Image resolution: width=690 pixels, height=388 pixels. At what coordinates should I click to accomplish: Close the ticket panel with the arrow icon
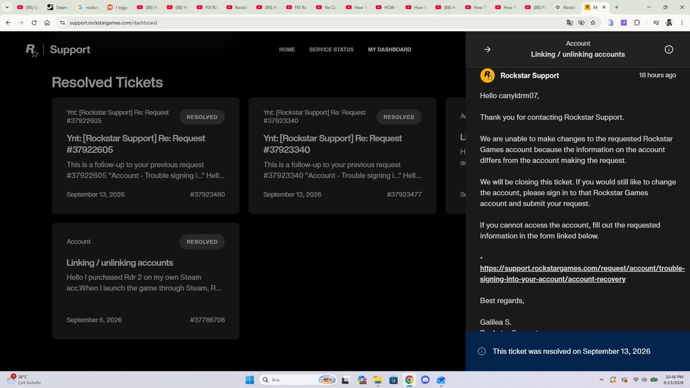point(487,49)
